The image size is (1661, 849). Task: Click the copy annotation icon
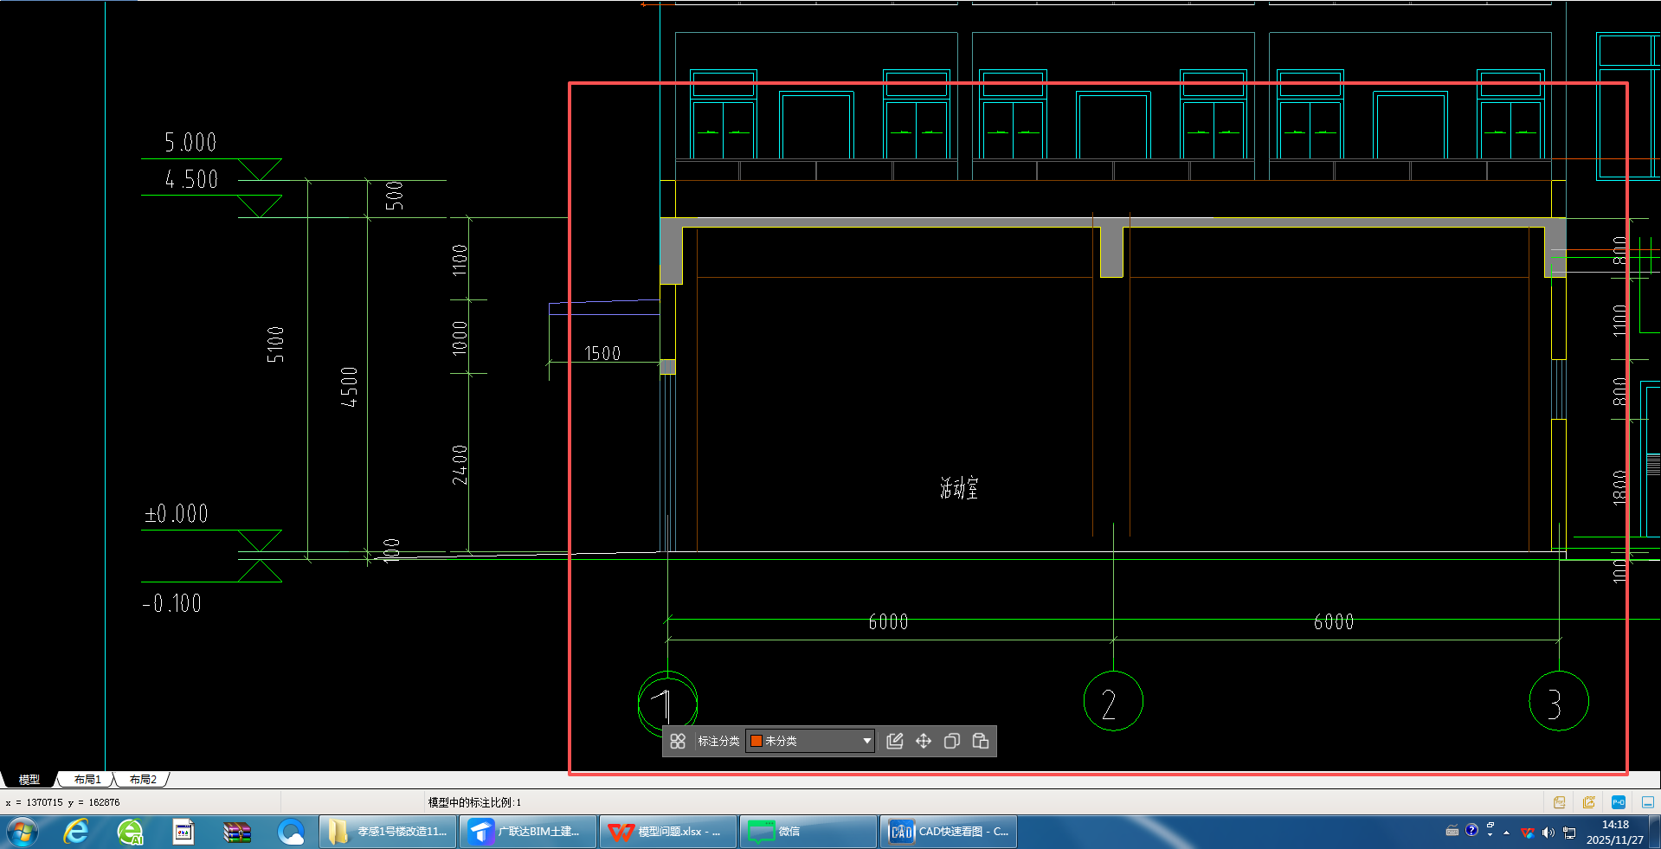[952, 741]
